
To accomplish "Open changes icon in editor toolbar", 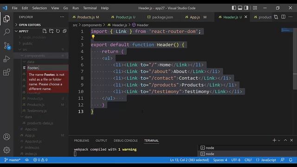I will (276, 17).
